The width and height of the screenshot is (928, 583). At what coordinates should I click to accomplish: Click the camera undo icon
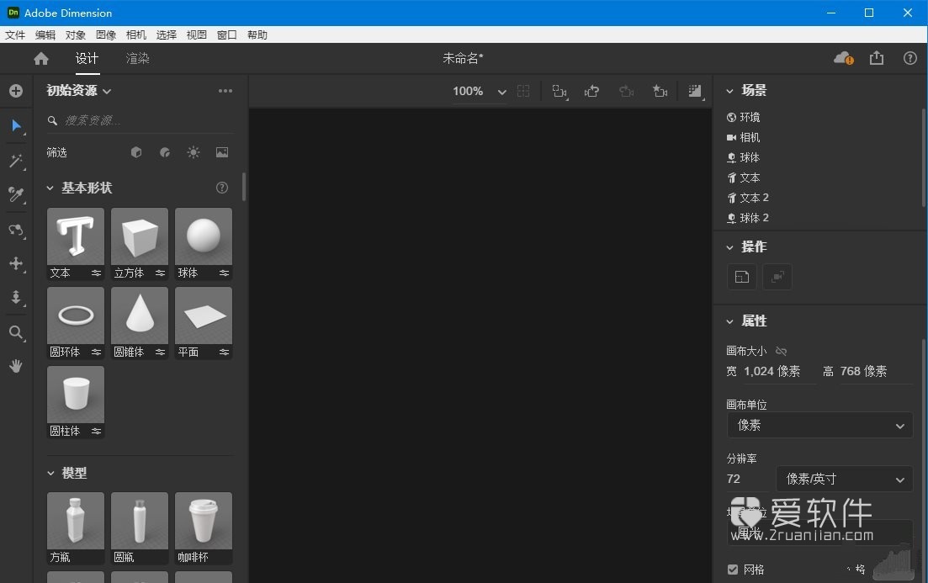591,91
